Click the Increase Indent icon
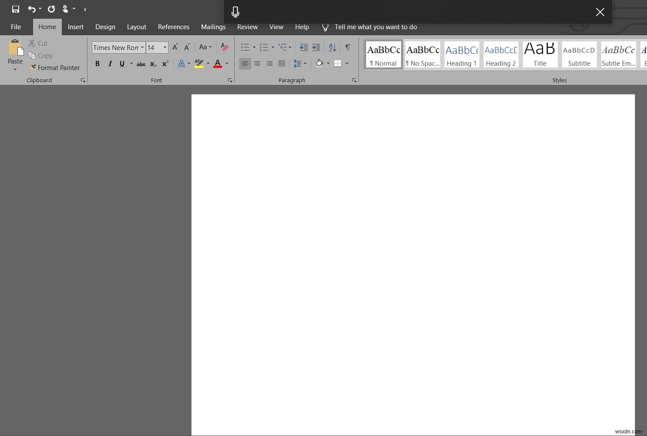This screenshot has height=436, width=647. click(x=316, y=47)
